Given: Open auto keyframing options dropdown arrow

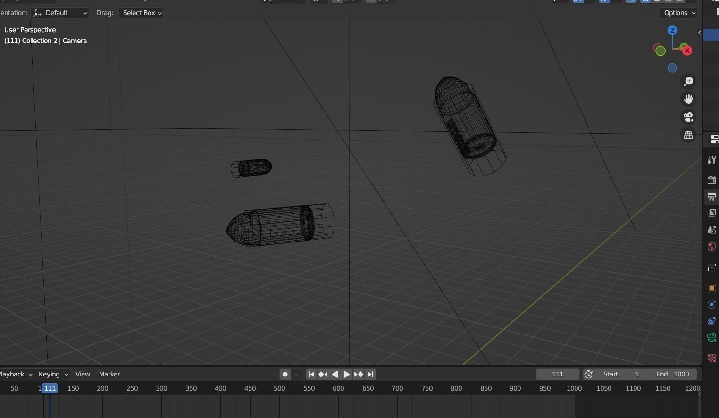Looking at the screenshot, I should tap(296, 375).
